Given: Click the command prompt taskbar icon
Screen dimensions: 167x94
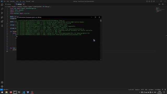Looking at the screenshot, I should coord(15,92).
